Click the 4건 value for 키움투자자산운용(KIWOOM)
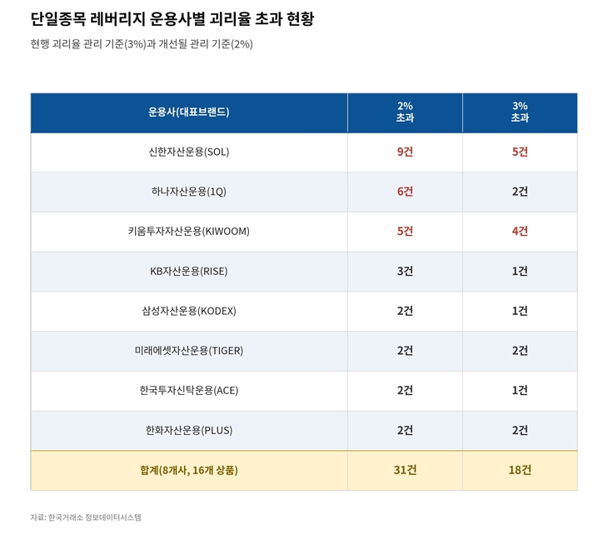The width and height of the screenshot is (608, 545). point(520,232)
